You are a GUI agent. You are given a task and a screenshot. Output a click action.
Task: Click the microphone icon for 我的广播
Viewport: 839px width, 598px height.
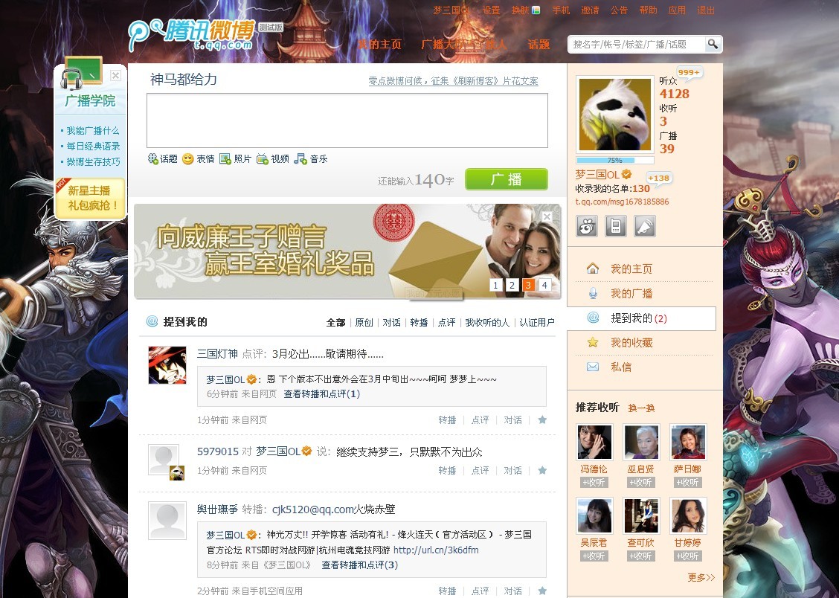point(592,293)
